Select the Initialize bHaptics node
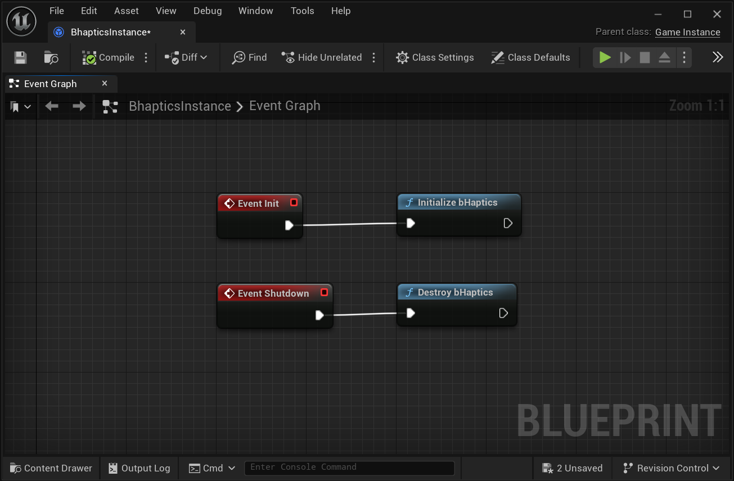Viewport: 734px width, 481px height. pos(459,215)
